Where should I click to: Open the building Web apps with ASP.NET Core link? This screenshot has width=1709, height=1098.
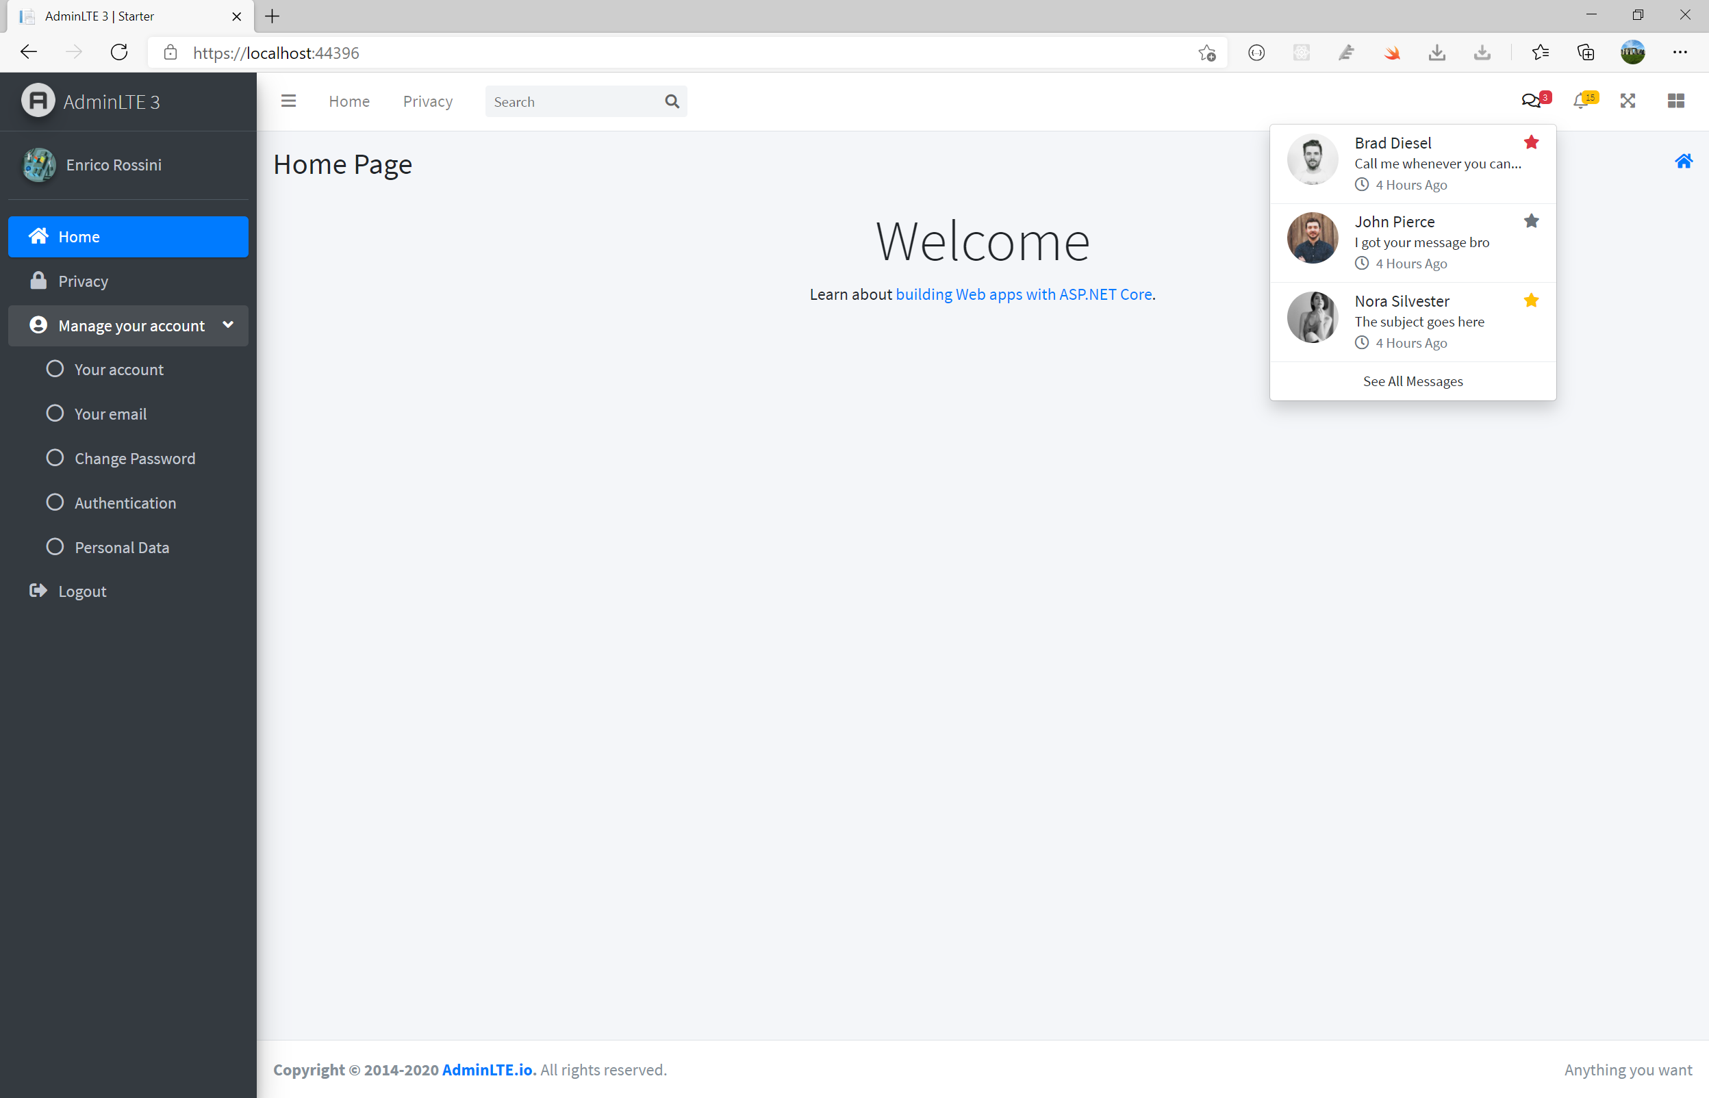click(x=1024, y=294)
